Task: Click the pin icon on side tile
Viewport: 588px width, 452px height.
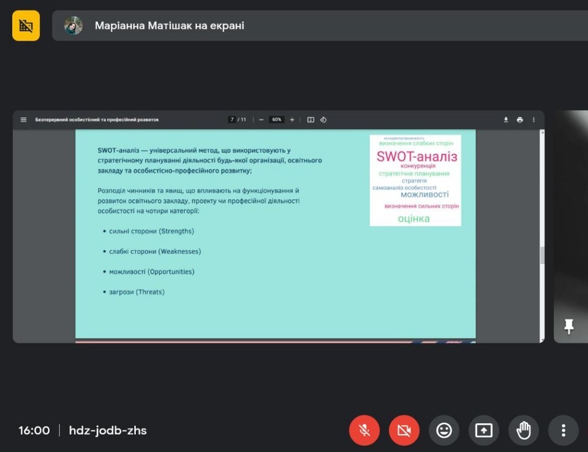Action: pos(569,326)
